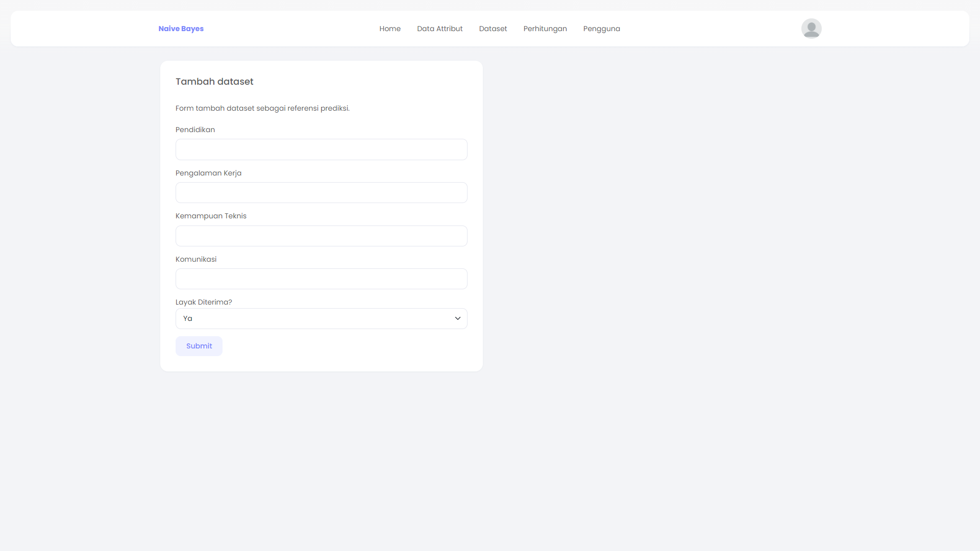Click into the Pengalaman Kerja field
This screenshot has height=551, width=980.
[x=322, y=193]
